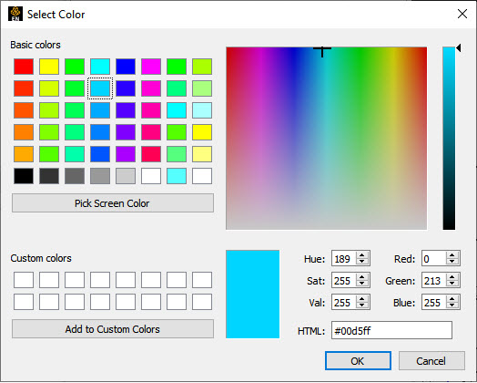
Task: Click into the Green number field
Action: click(434, 281)
